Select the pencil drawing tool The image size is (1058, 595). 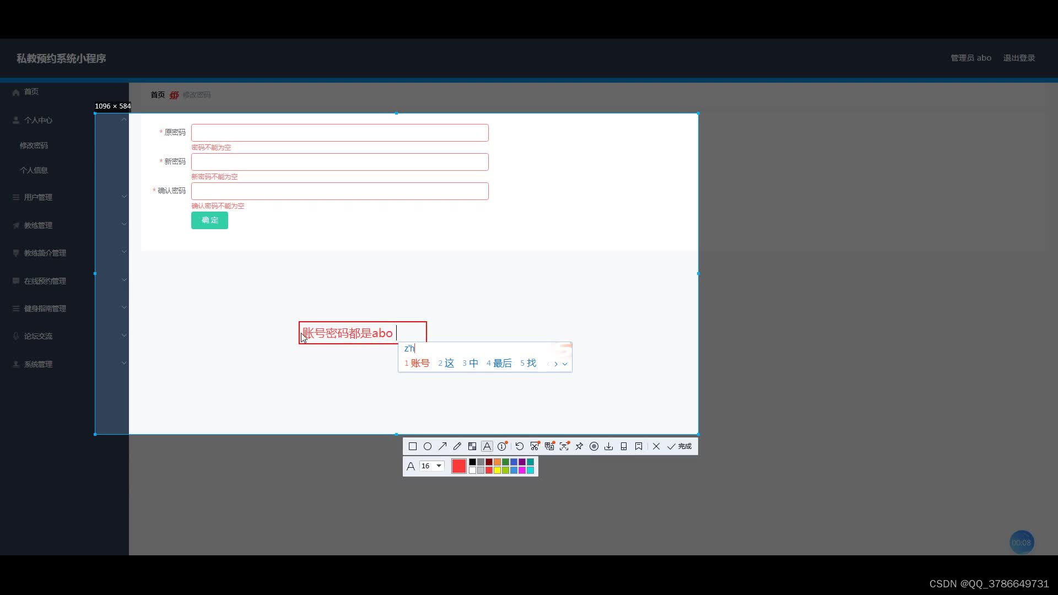(x=457, y=447)
